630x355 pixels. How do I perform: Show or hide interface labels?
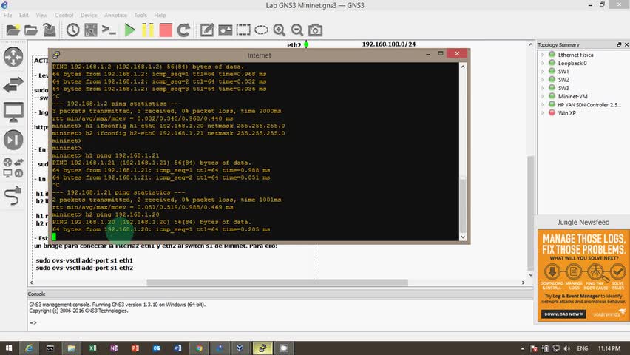pos(91,30)
